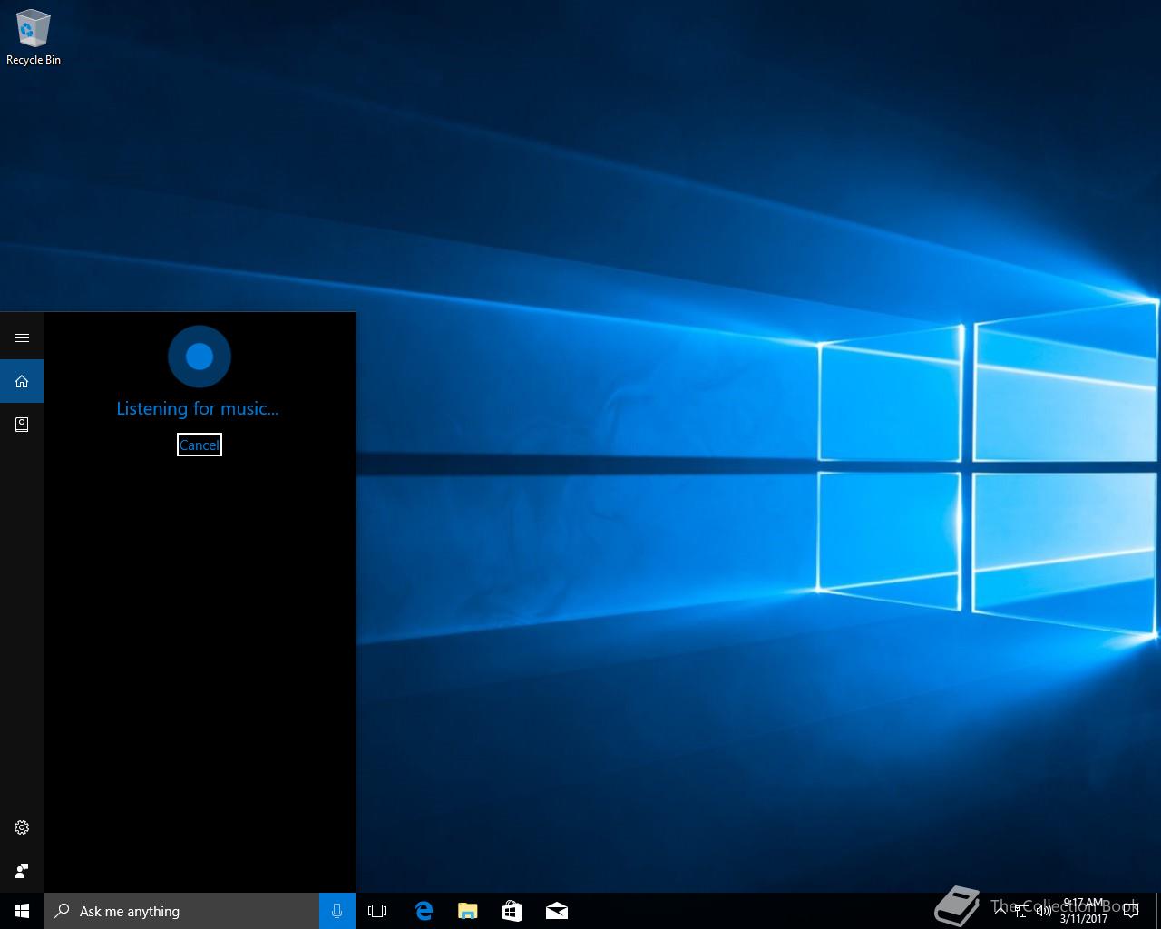Click the Ask me anything search box
1161x929 pixels.
[181, 911]
